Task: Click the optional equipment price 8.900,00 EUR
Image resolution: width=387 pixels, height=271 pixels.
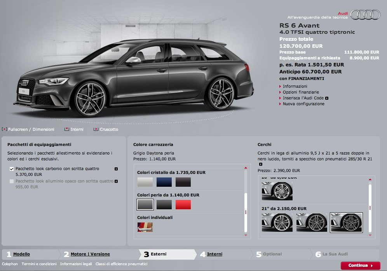Action: (x=364, y=58)
